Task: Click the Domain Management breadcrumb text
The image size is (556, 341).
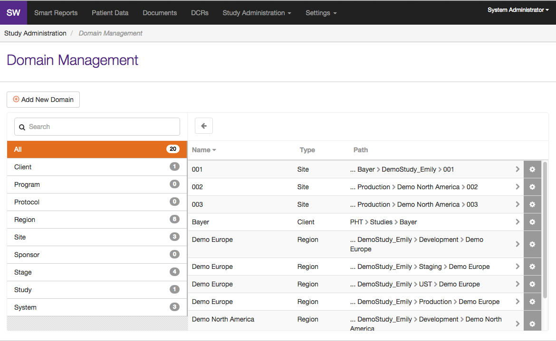Action: (x=110, y=33)
